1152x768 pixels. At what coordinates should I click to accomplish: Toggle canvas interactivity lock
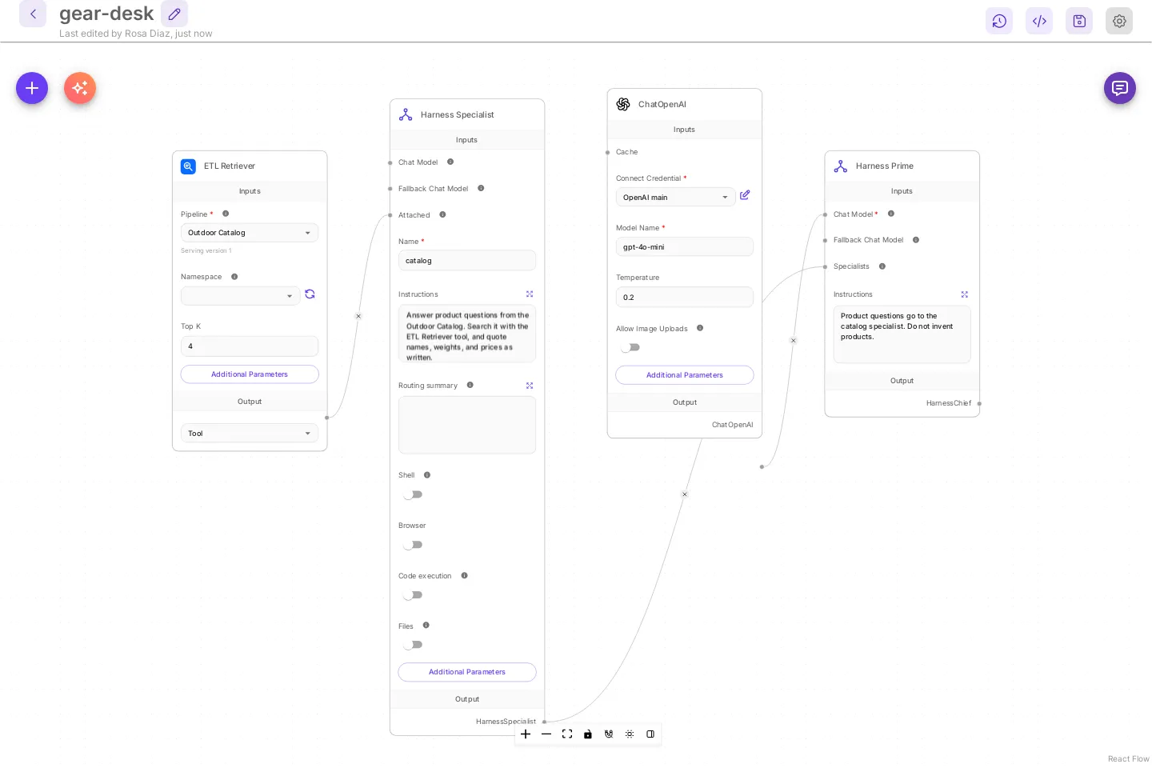588,734
